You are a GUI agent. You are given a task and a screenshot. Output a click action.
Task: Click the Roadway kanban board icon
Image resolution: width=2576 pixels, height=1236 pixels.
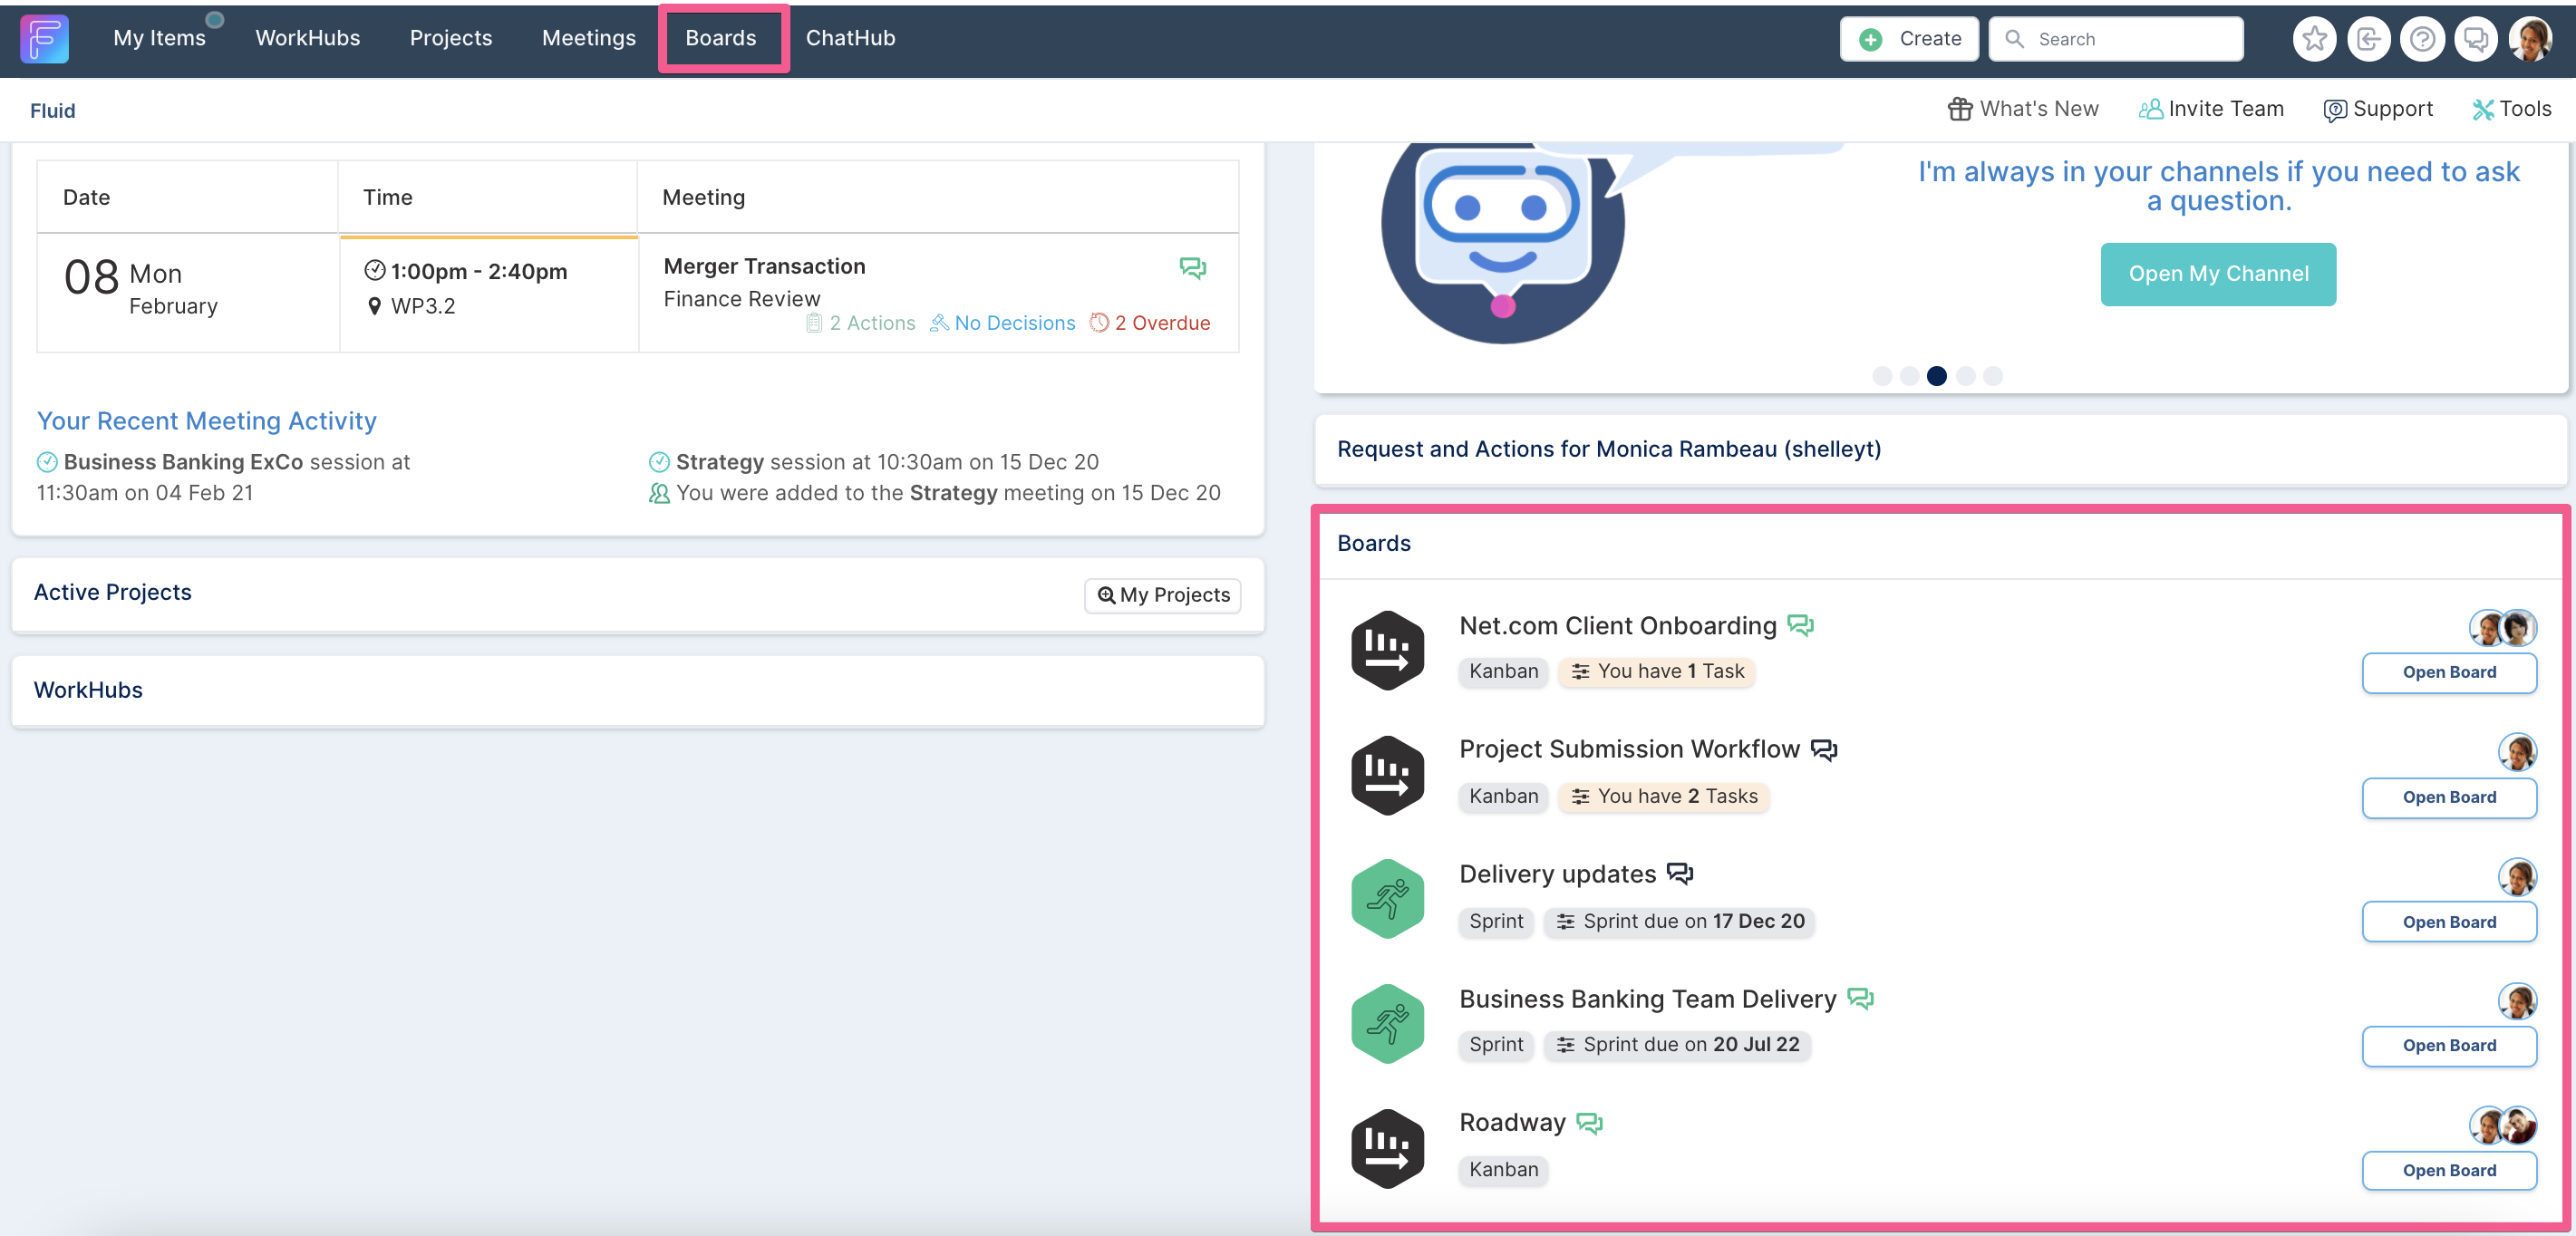tap(1388, 1148)
